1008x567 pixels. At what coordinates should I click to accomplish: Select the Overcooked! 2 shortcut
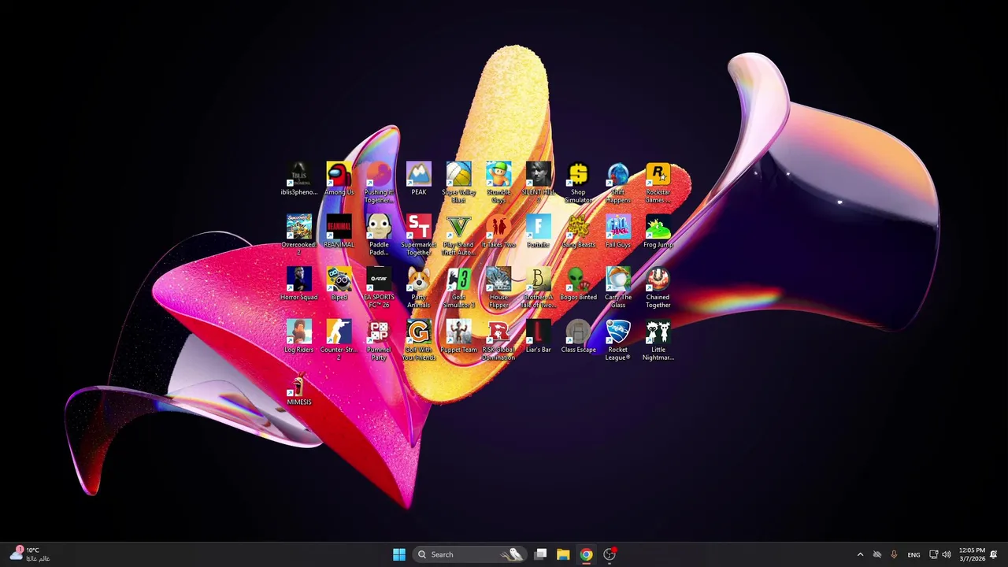click(298, 235)
